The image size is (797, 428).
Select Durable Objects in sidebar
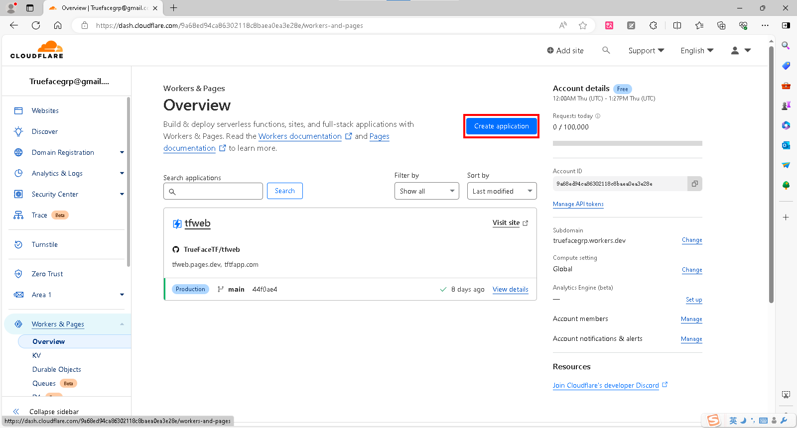click(x=56, y=369)
